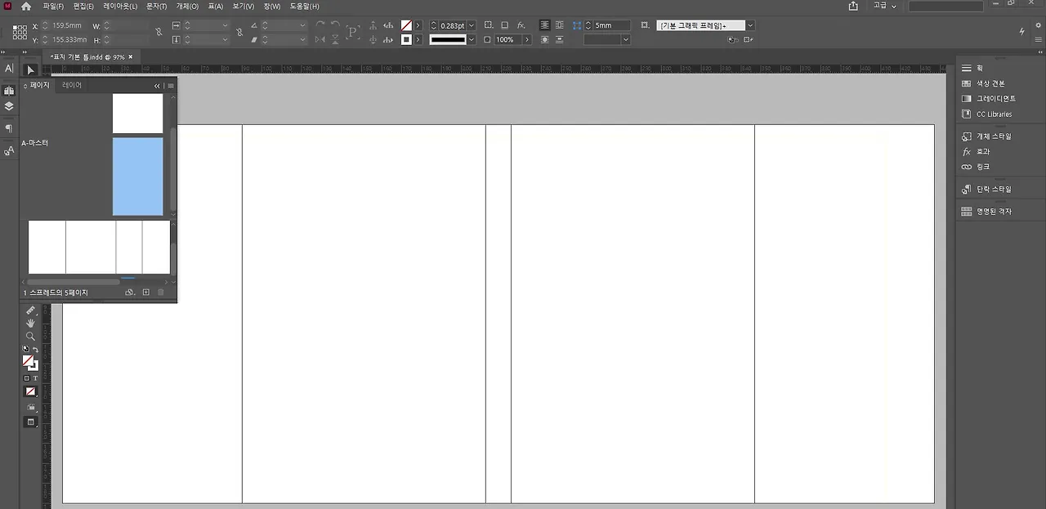Open the 색상 견본 panel
The image size is (1046, 509).
(x=984, y=83)
